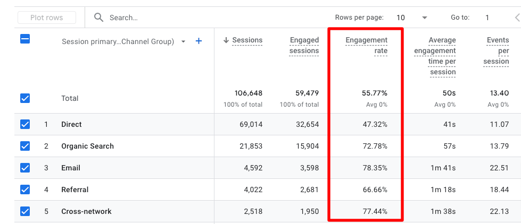The image size is (521, 224).
Task: Click the Go to page number field
Action: click(487, 18)
